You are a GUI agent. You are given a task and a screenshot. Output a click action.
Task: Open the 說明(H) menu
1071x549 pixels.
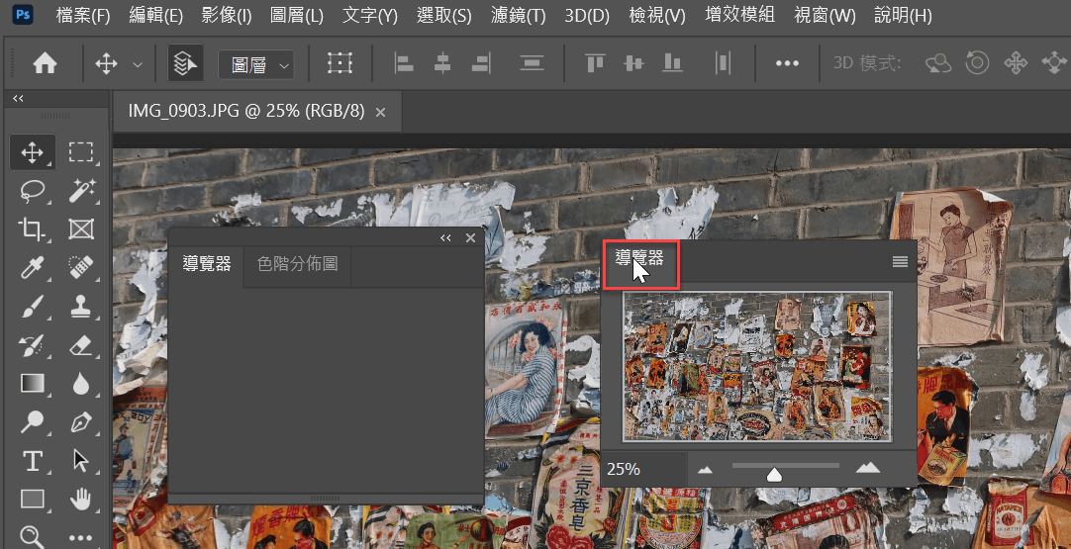[x=903, y=16]
